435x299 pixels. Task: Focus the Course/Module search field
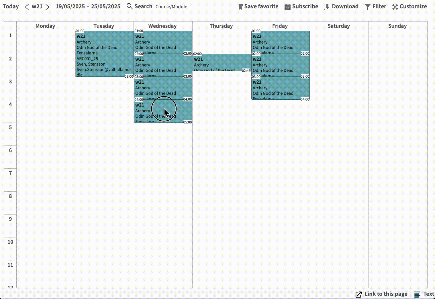171,7
